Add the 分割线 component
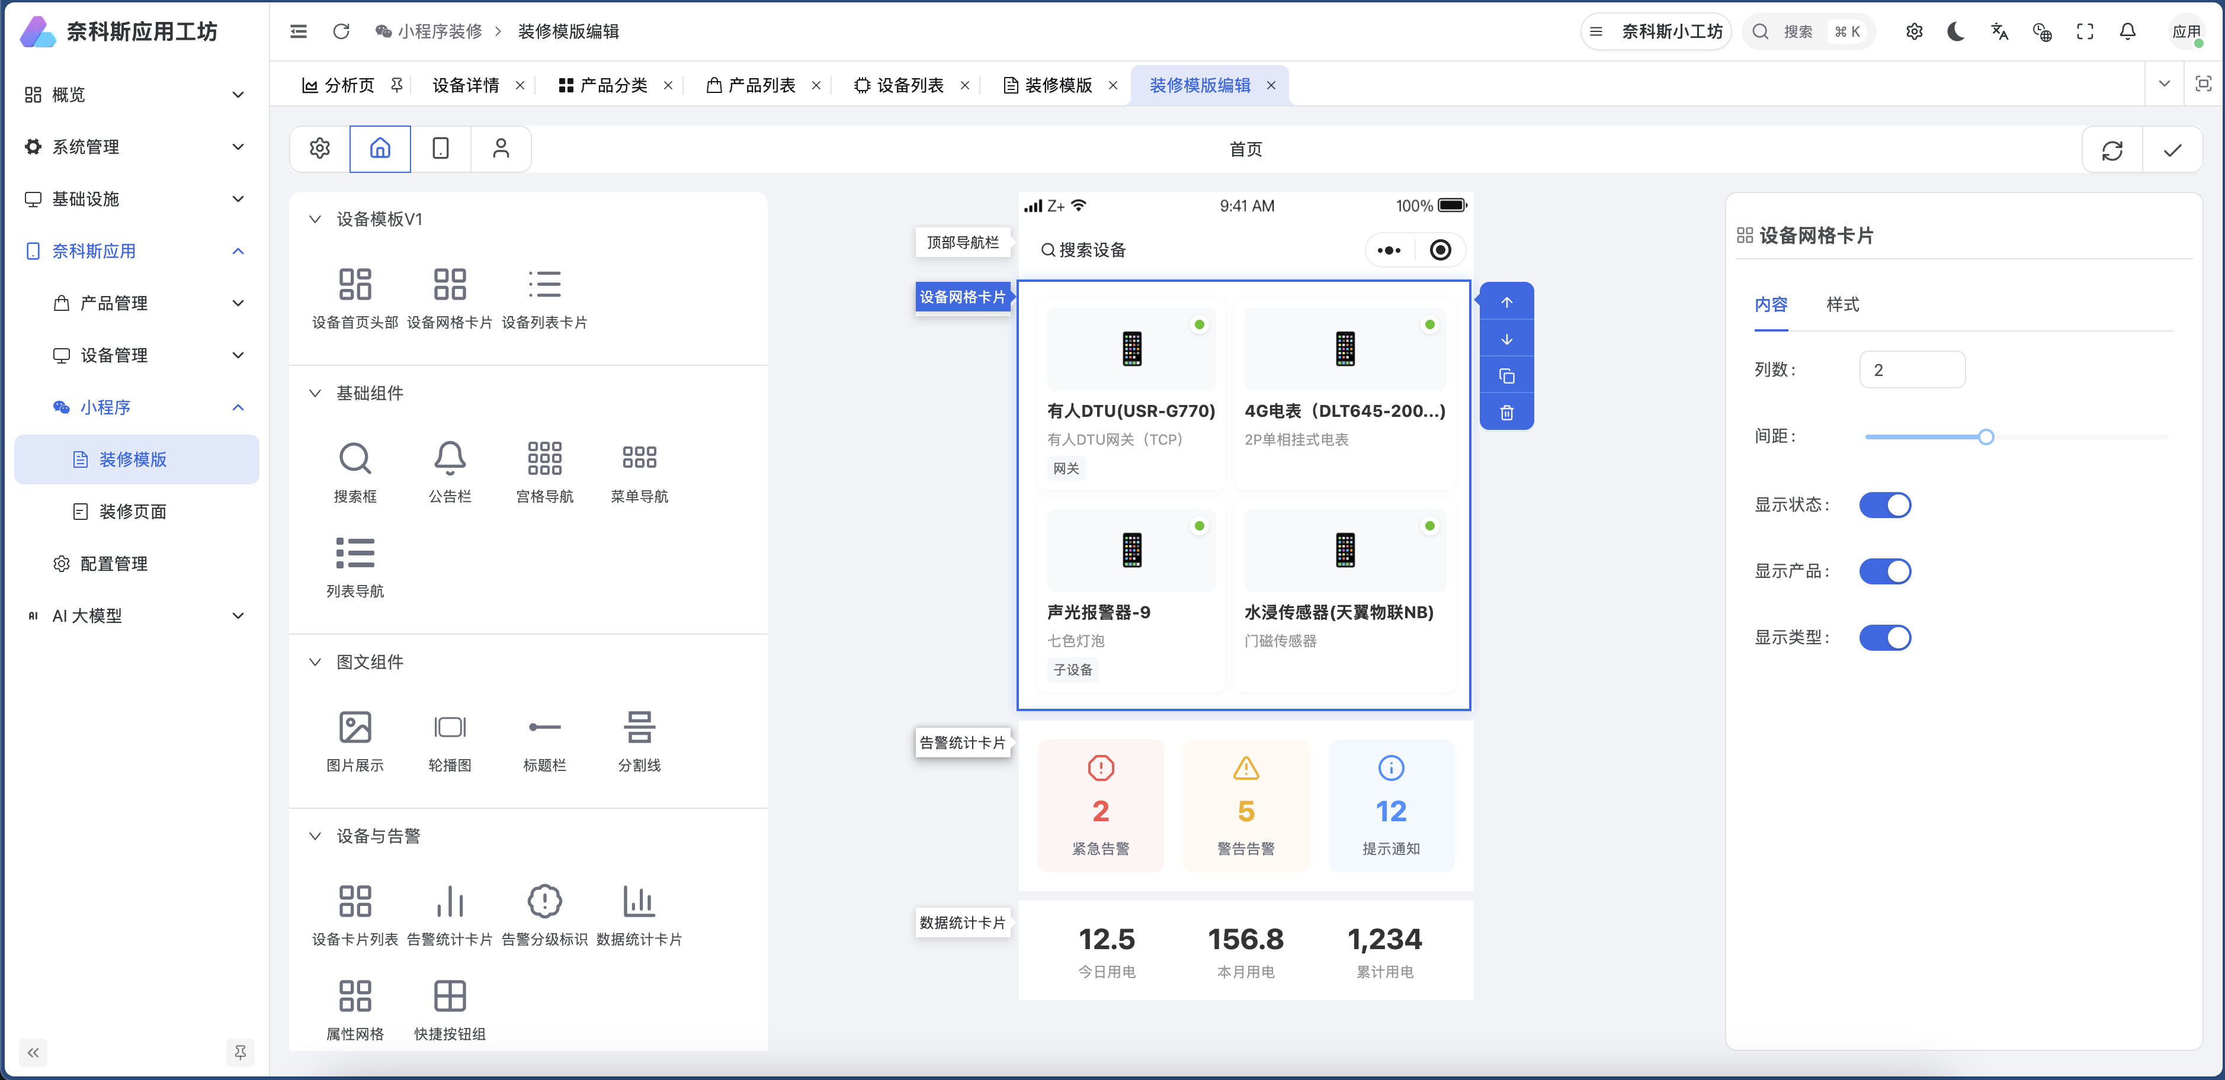Screen dimensions: 2225x1080 coord(639,728)
